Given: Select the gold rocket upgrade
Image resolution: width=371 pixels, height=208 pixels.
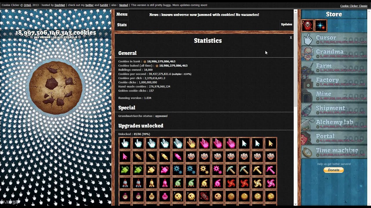Looking at the screenshot, I should pos(151,183).
